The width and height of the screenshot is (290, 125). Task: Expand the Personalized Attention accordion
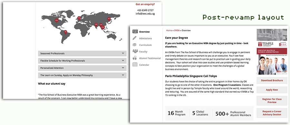(82, 68)
